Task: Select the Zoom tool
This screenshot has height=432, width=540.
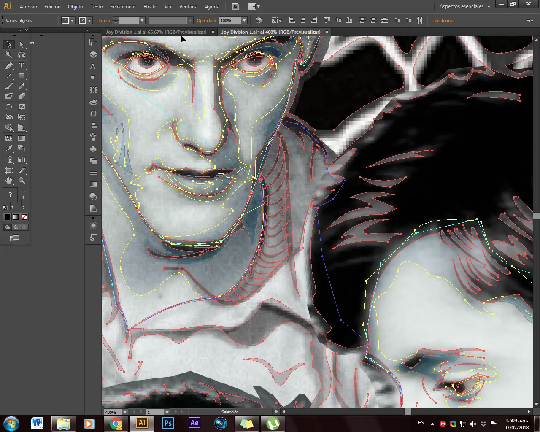Action: (22, 181)
